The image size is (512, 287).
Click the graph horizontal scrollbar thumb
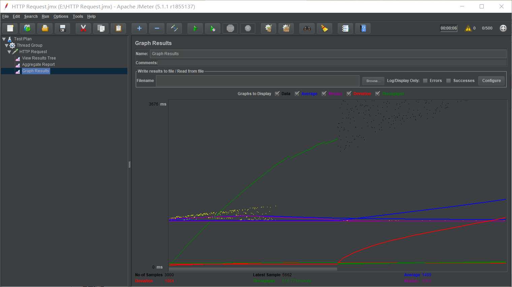pyautogui.click(x=253, y=269)
